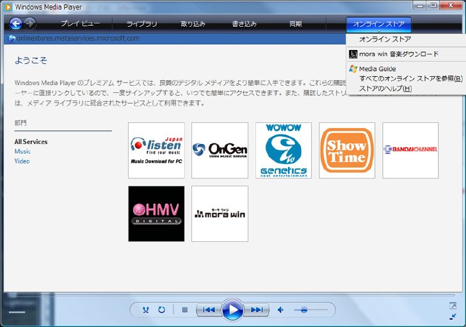Filter services by the Music link
The width and height of the screenshot is (466, 327).
pos(22,152)
